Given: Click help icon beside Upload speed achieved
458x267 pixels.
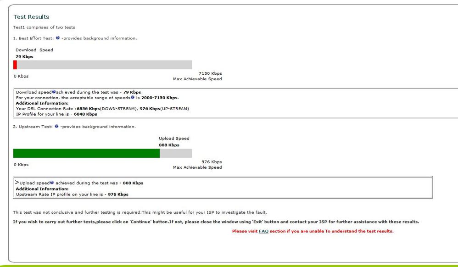Looking at the screenshot, I should (x=52, y=183).
